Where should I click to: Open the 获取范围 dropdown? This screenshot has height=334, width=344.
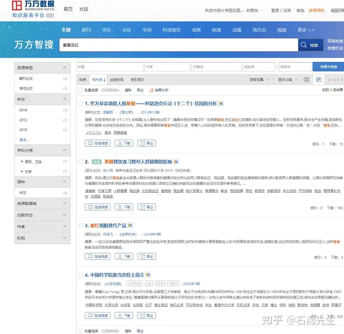click(x=259, y=80)
